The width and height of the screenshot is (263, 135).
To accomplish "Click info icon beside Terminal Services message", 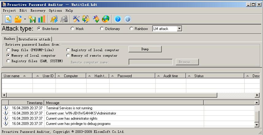I will (5, 108).
